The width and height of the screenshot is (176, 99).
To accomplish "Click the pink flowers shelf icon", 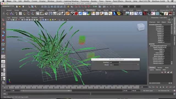I will click(x=153, y=13).
